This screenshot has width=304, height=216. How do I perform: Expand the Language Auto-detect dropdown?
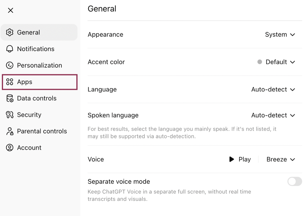(x=273, y=89)
